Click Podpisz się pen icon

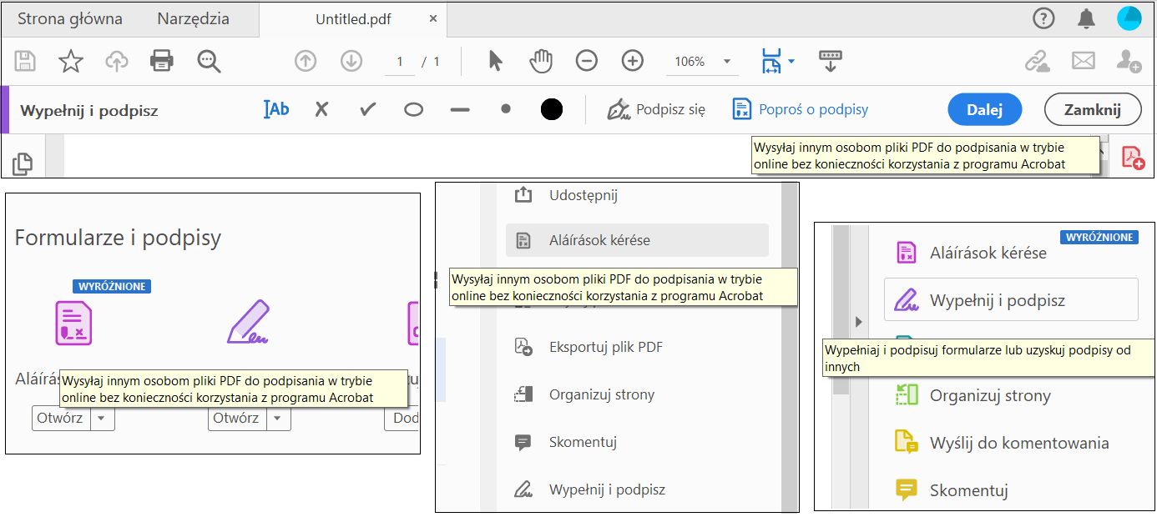[x=619, y=108]
